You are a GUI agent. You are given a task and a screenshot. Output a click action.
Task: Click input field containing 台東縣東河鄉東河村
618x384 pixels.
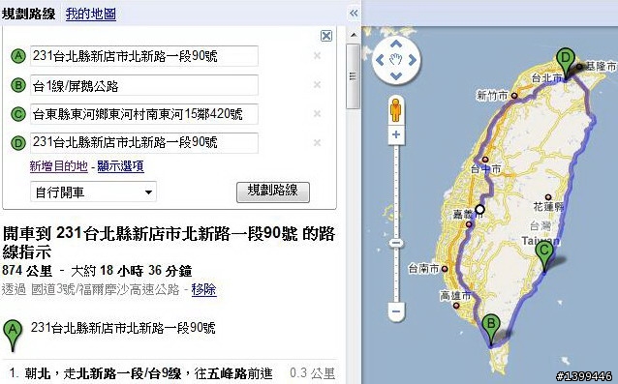(x=144, y=114)
